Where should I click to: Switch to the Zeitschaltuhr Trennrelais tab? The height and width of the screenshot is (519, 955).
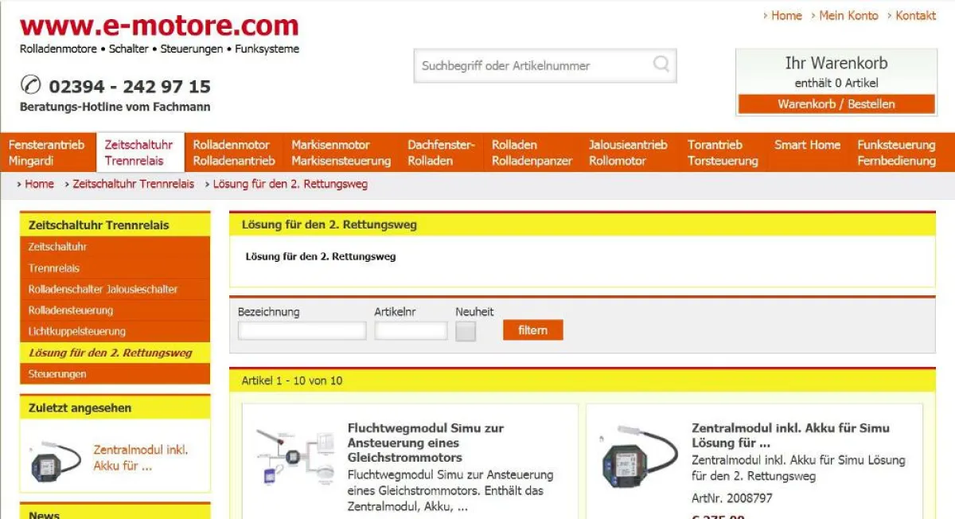(x=140, y=153)
